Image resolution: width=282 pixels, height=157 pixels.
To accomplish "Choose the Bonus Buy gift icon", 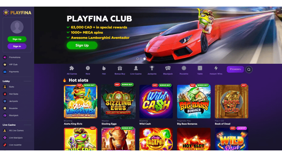I will 120,68.
